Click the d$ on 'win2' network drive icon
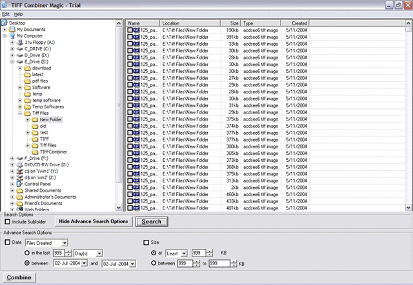The height and width of the screenshot is (285, 413). pos(20,177)
